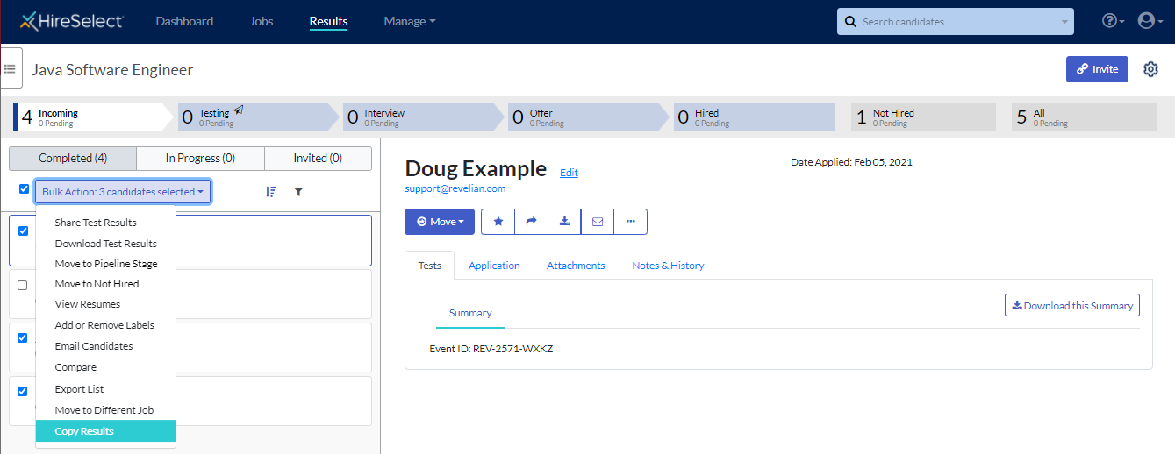Viewport: 1175px width, 454px height.
Task: Click the search magnifier icon
Action: (x=851, y=22)
